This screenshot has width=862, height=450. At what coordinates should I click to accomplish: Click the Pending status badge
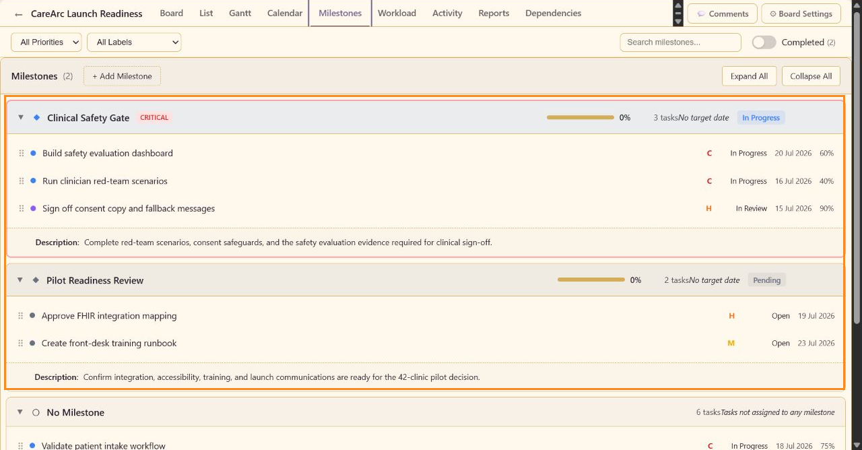pos(766,280)
